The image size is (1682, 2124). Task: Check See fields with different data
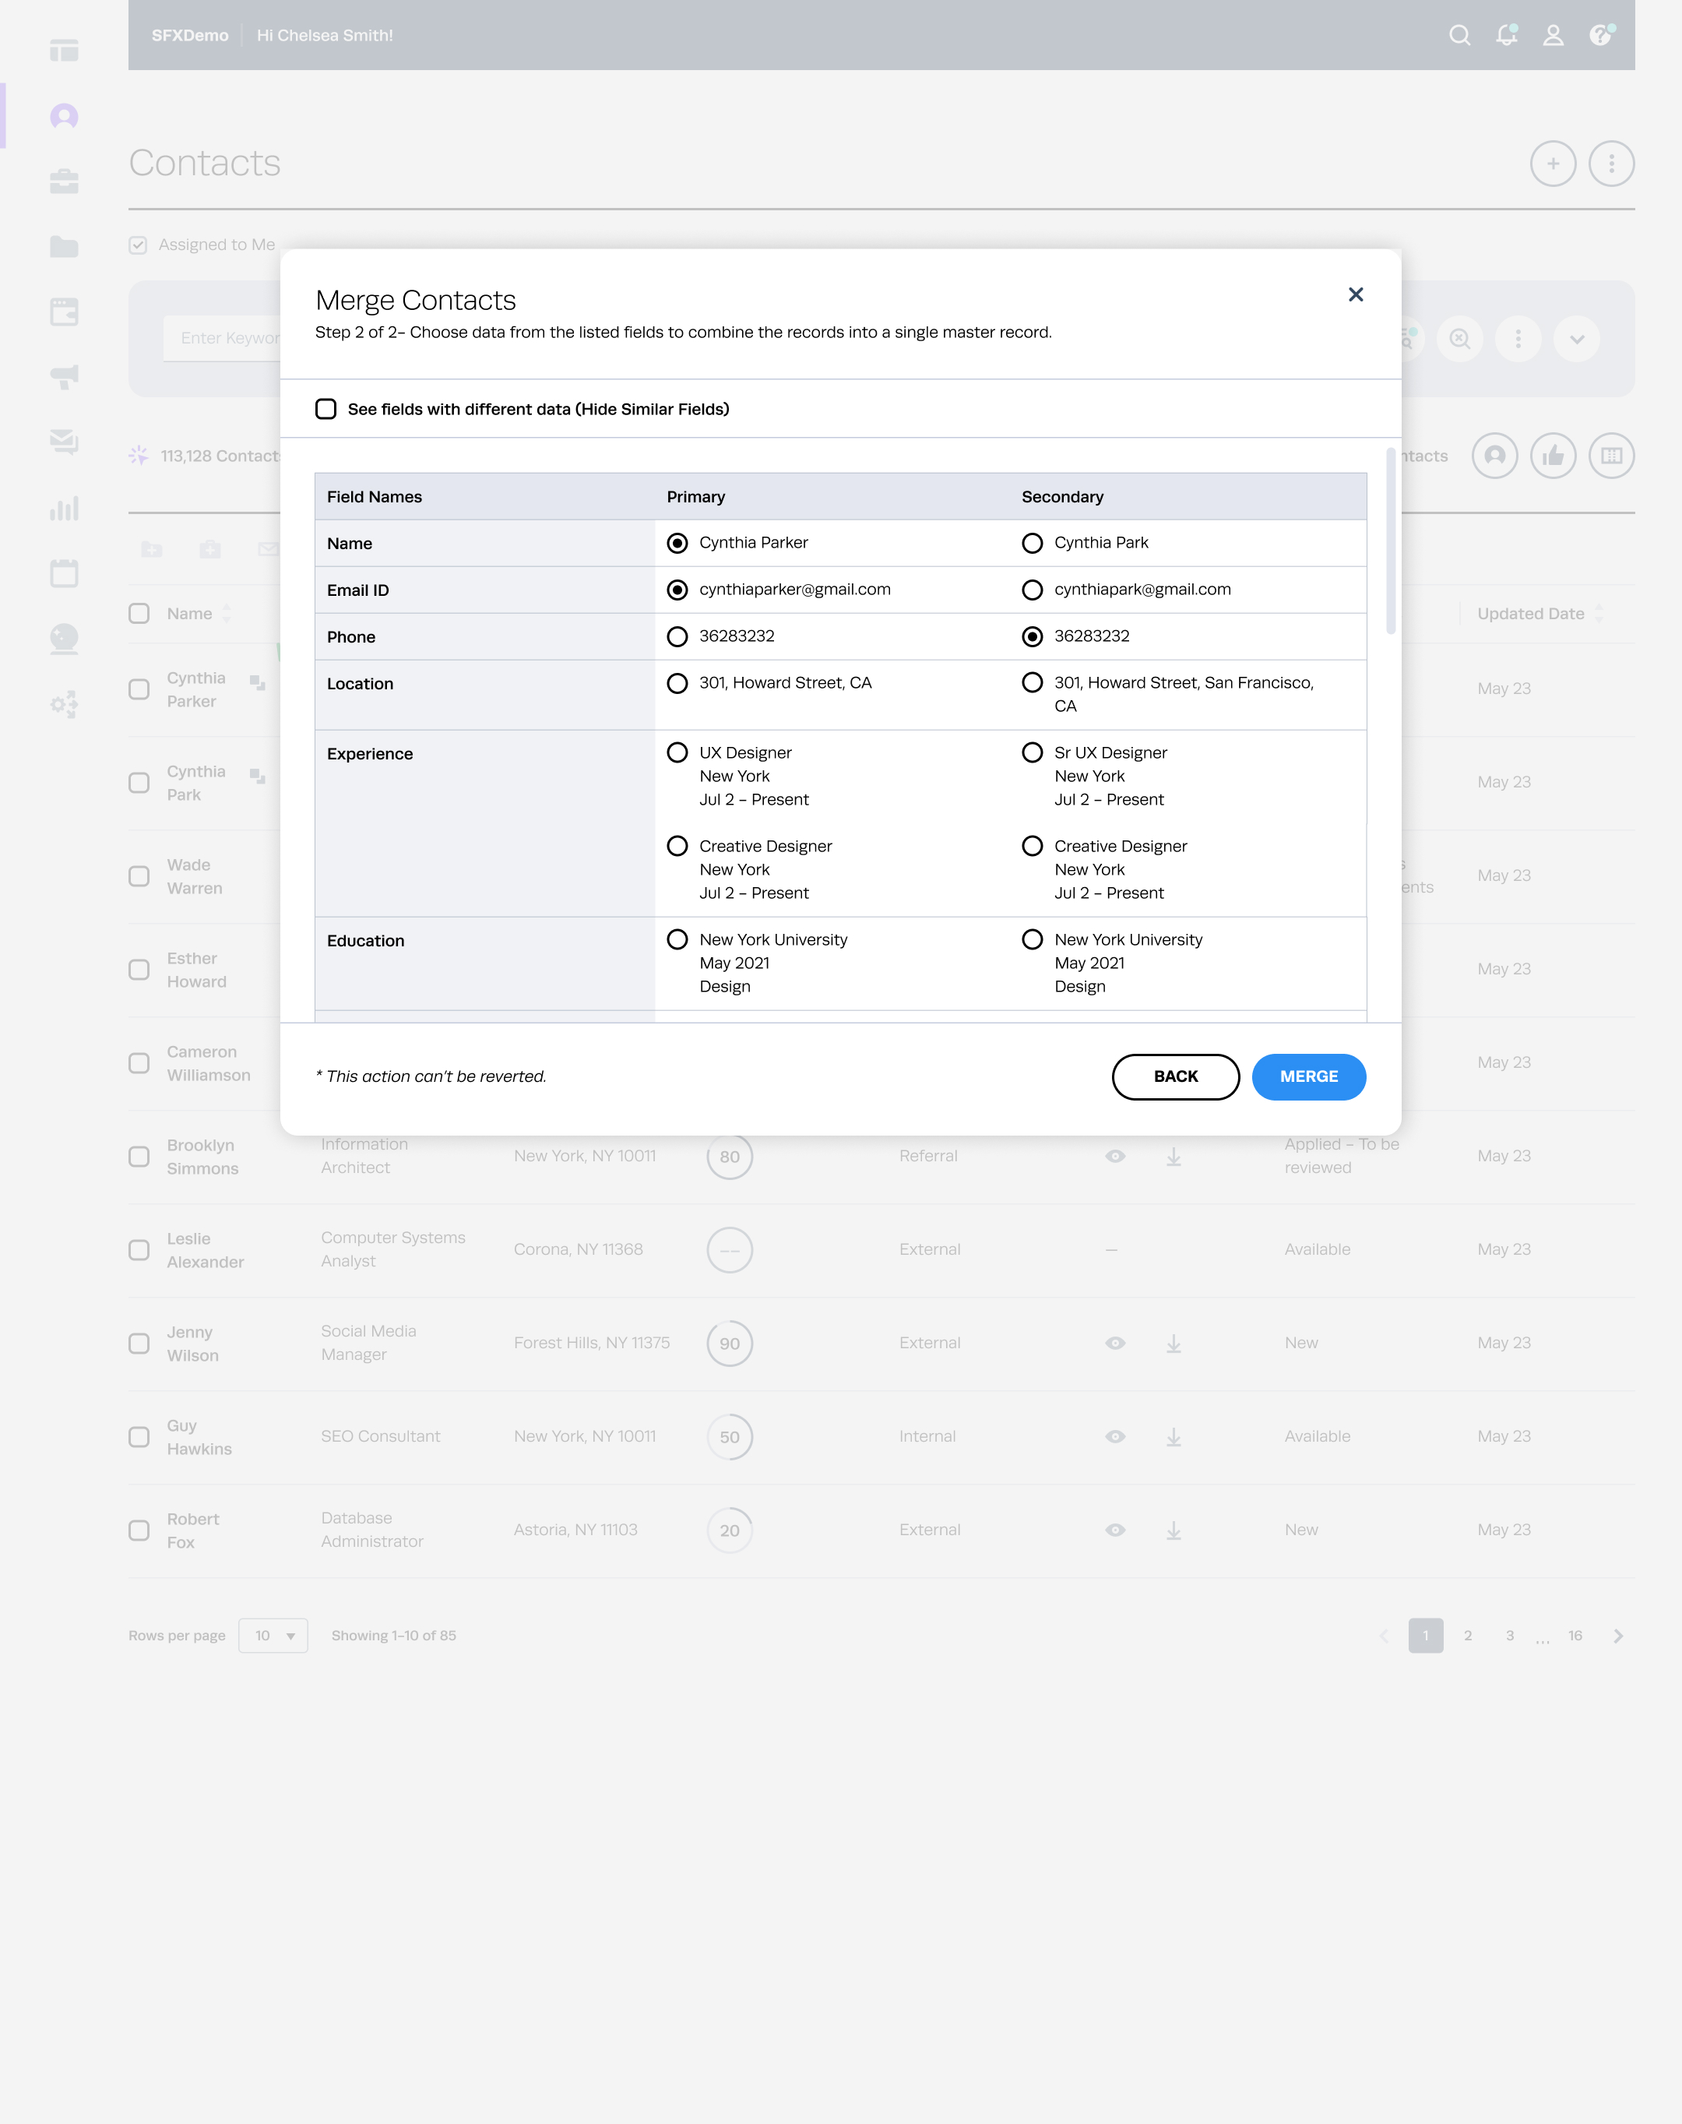326,409
